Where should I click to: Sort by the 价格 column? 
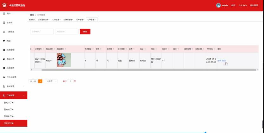[101, 49]
